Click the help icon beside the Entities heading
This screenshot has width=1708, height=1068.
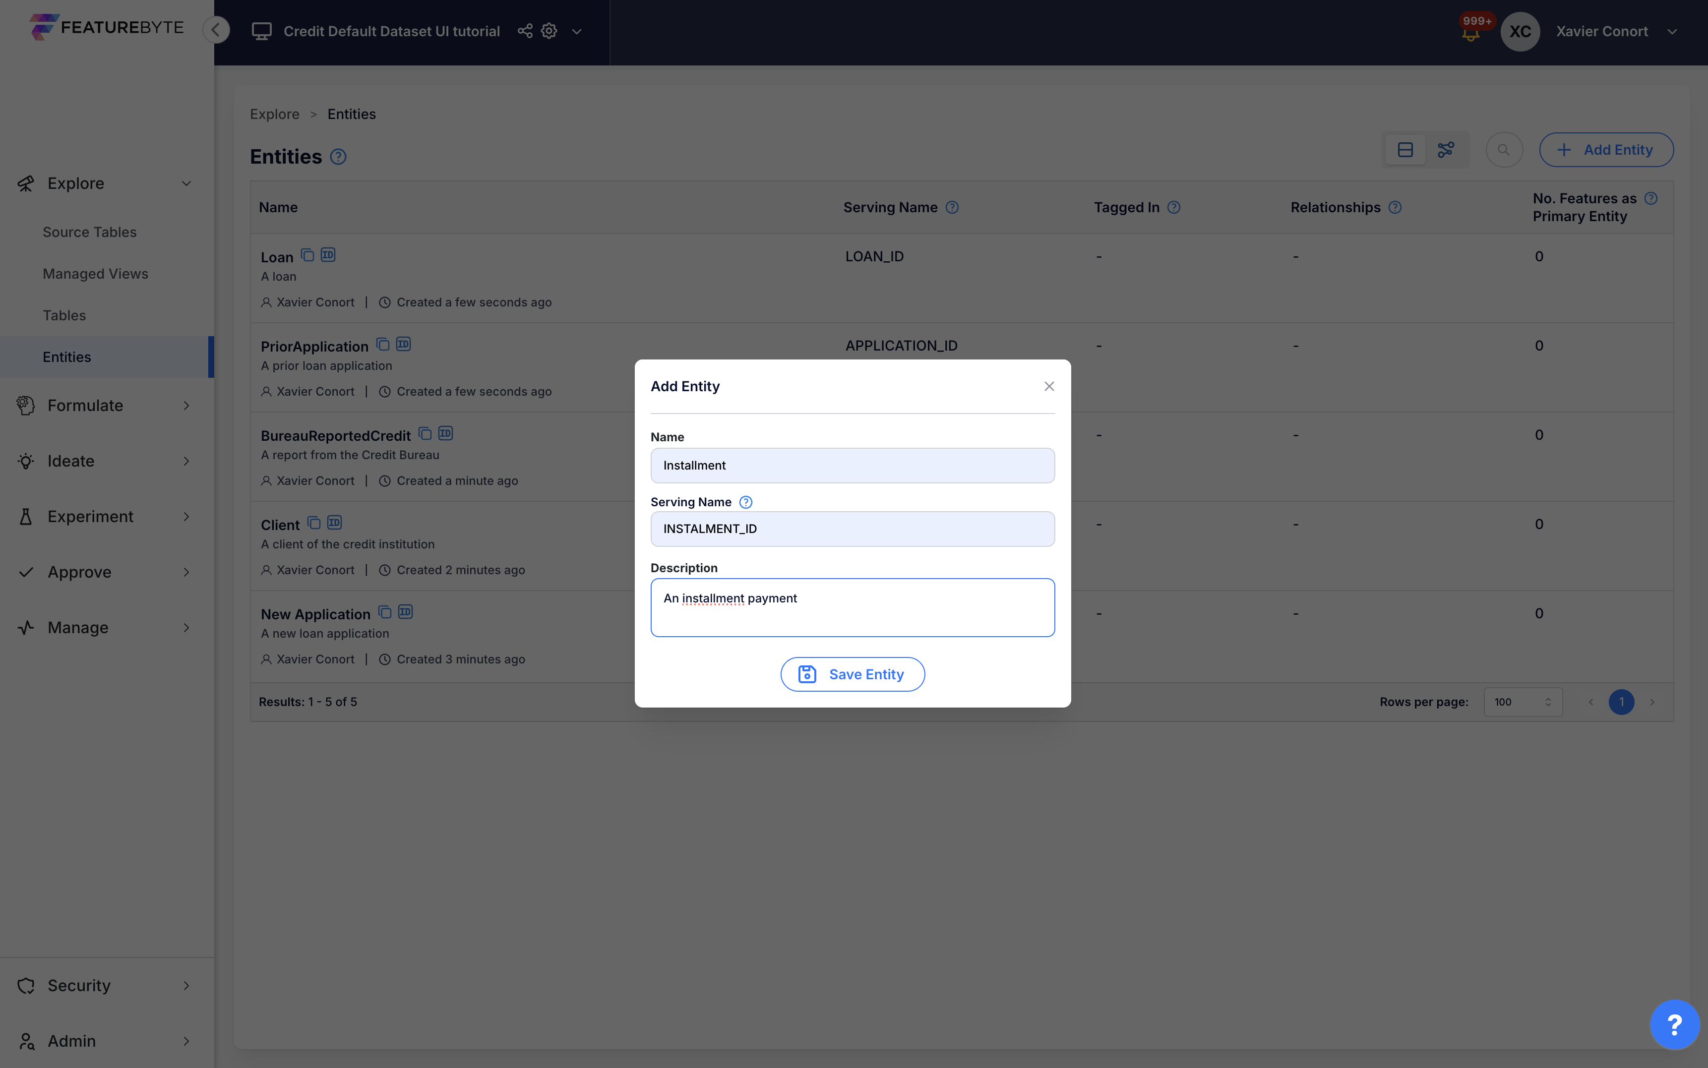coord(338,157)
